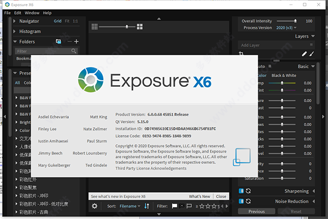Expand the Sharpening panel arrow

click(314, 191)
